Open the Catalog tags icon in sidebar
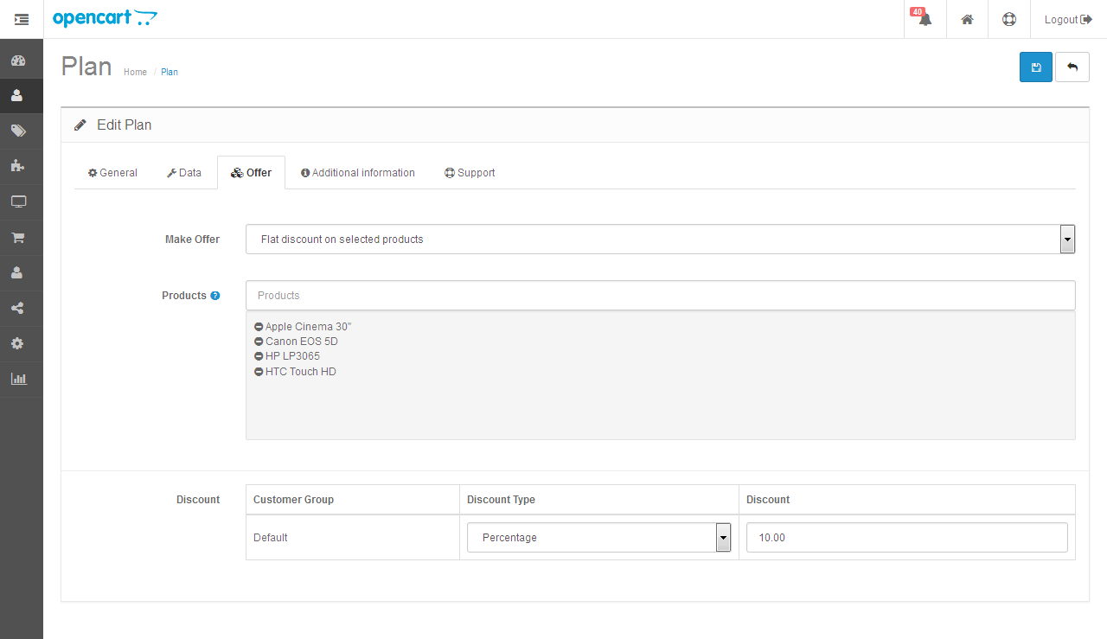The width and height of the screenshot is (1107, 639). pyautogui.click(x=18, y=131)
